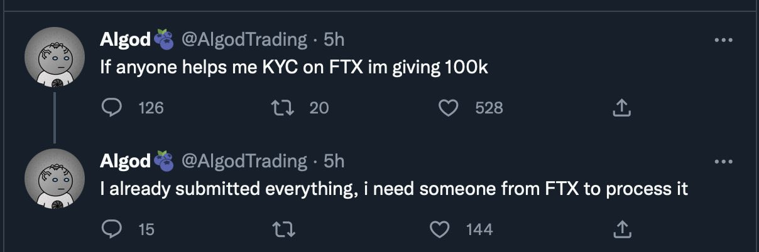759x252 pixels.
Task: Open the 5h timestamp of the KYC tweet
Action: [x=334, y=39]
